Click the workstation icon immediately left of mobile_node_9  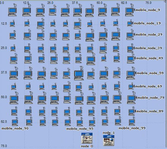tap(115, 10)
